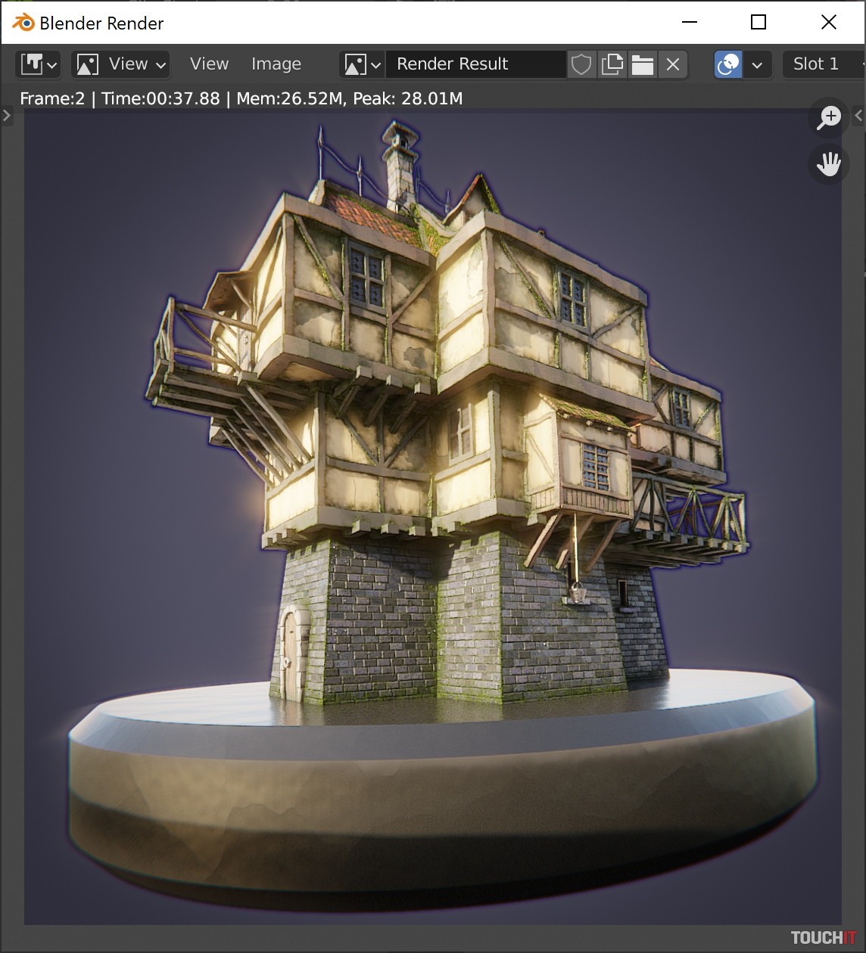Toggle the display channels button
The height and width of the screenshot is (953, 866).
[727, 64]
